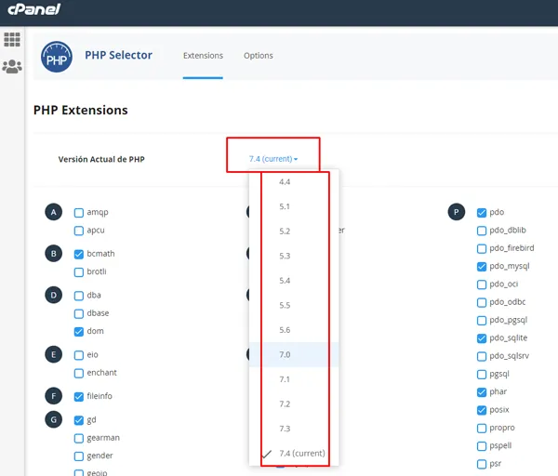Select PHP version 5.4
558x476 pixels.
(294, 281)
